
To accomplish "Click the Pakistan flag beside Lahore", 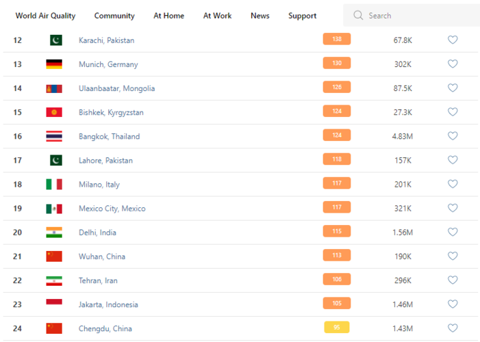I will (54, 160).
